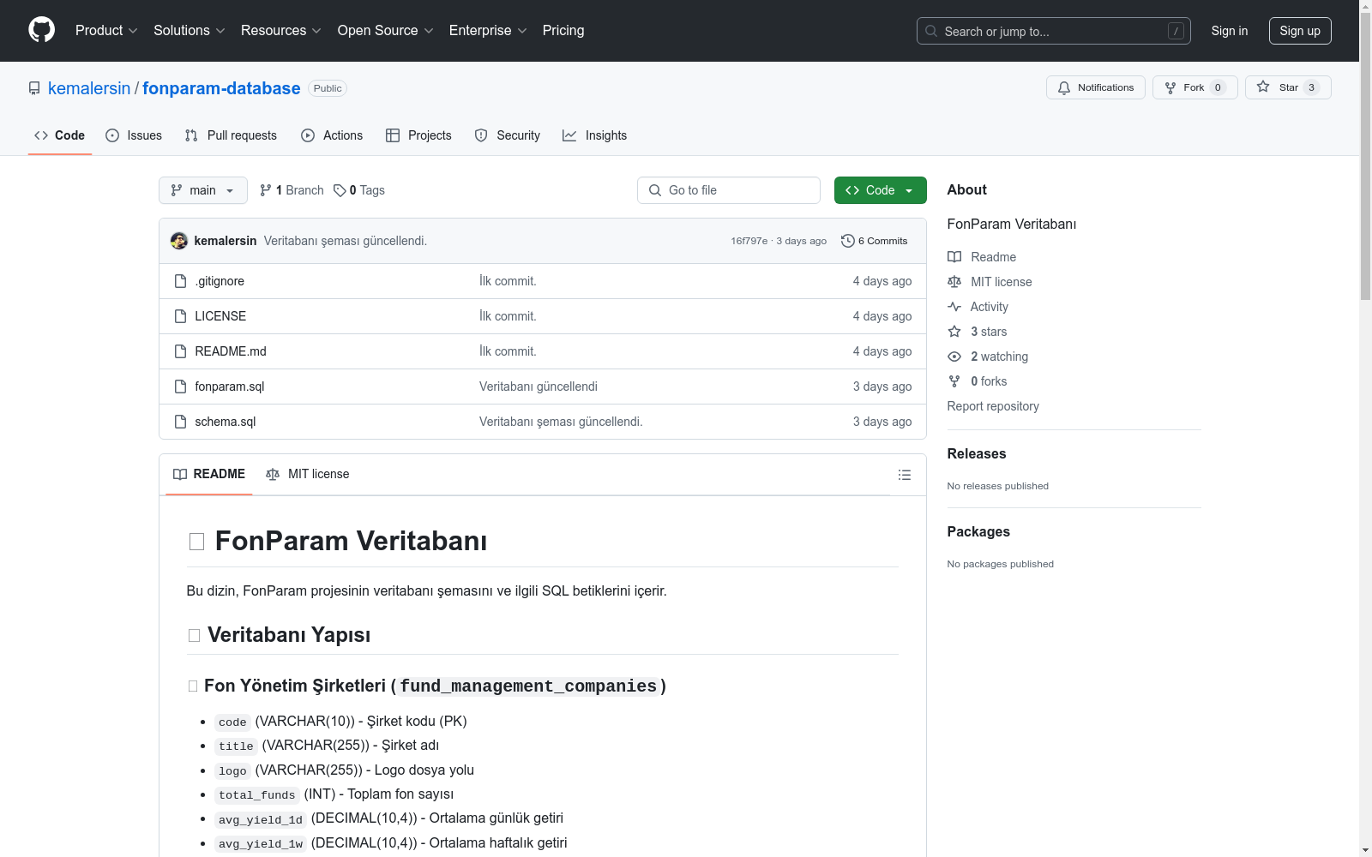The height and width of the screenshot is (857, 1372).
Task: Expand the Solutions menu
Action: click(x=190, y=30)
